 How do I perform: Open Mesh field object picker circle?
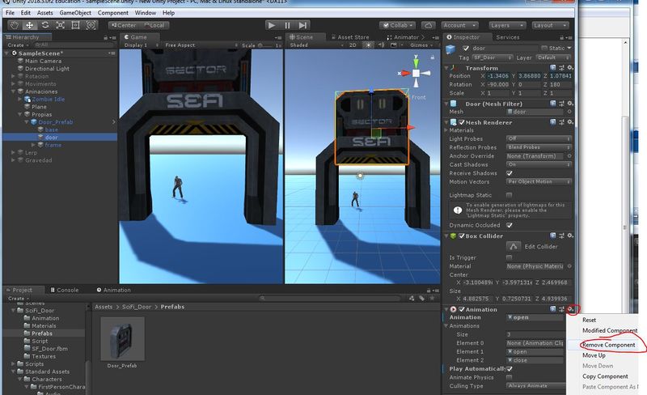point(569,112)
